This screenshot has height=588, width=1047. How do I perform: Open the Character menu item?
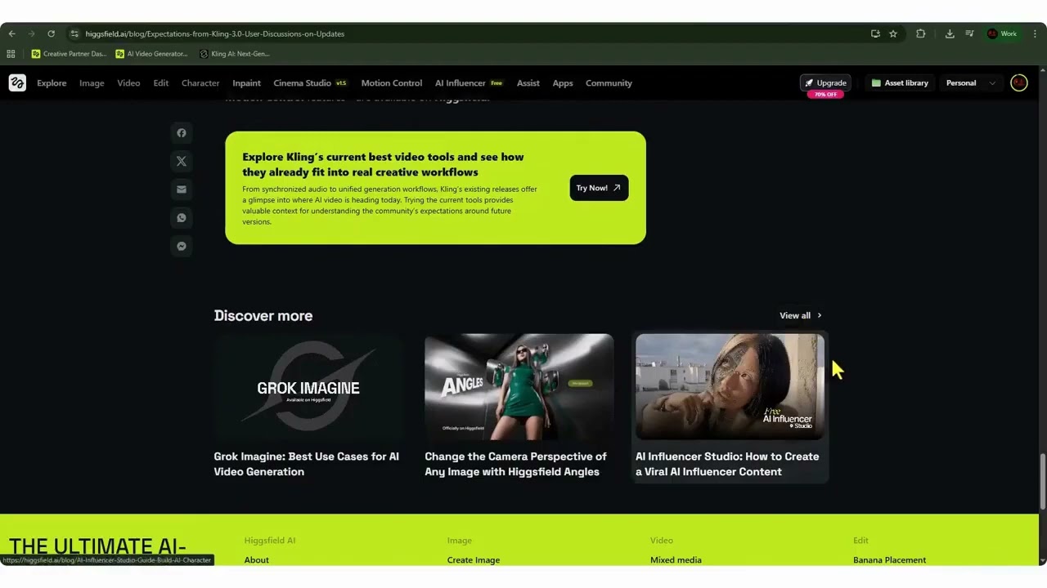pos(200,82)
